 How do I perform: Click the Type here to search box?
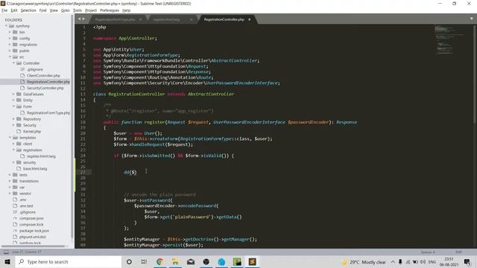[69, 261]
